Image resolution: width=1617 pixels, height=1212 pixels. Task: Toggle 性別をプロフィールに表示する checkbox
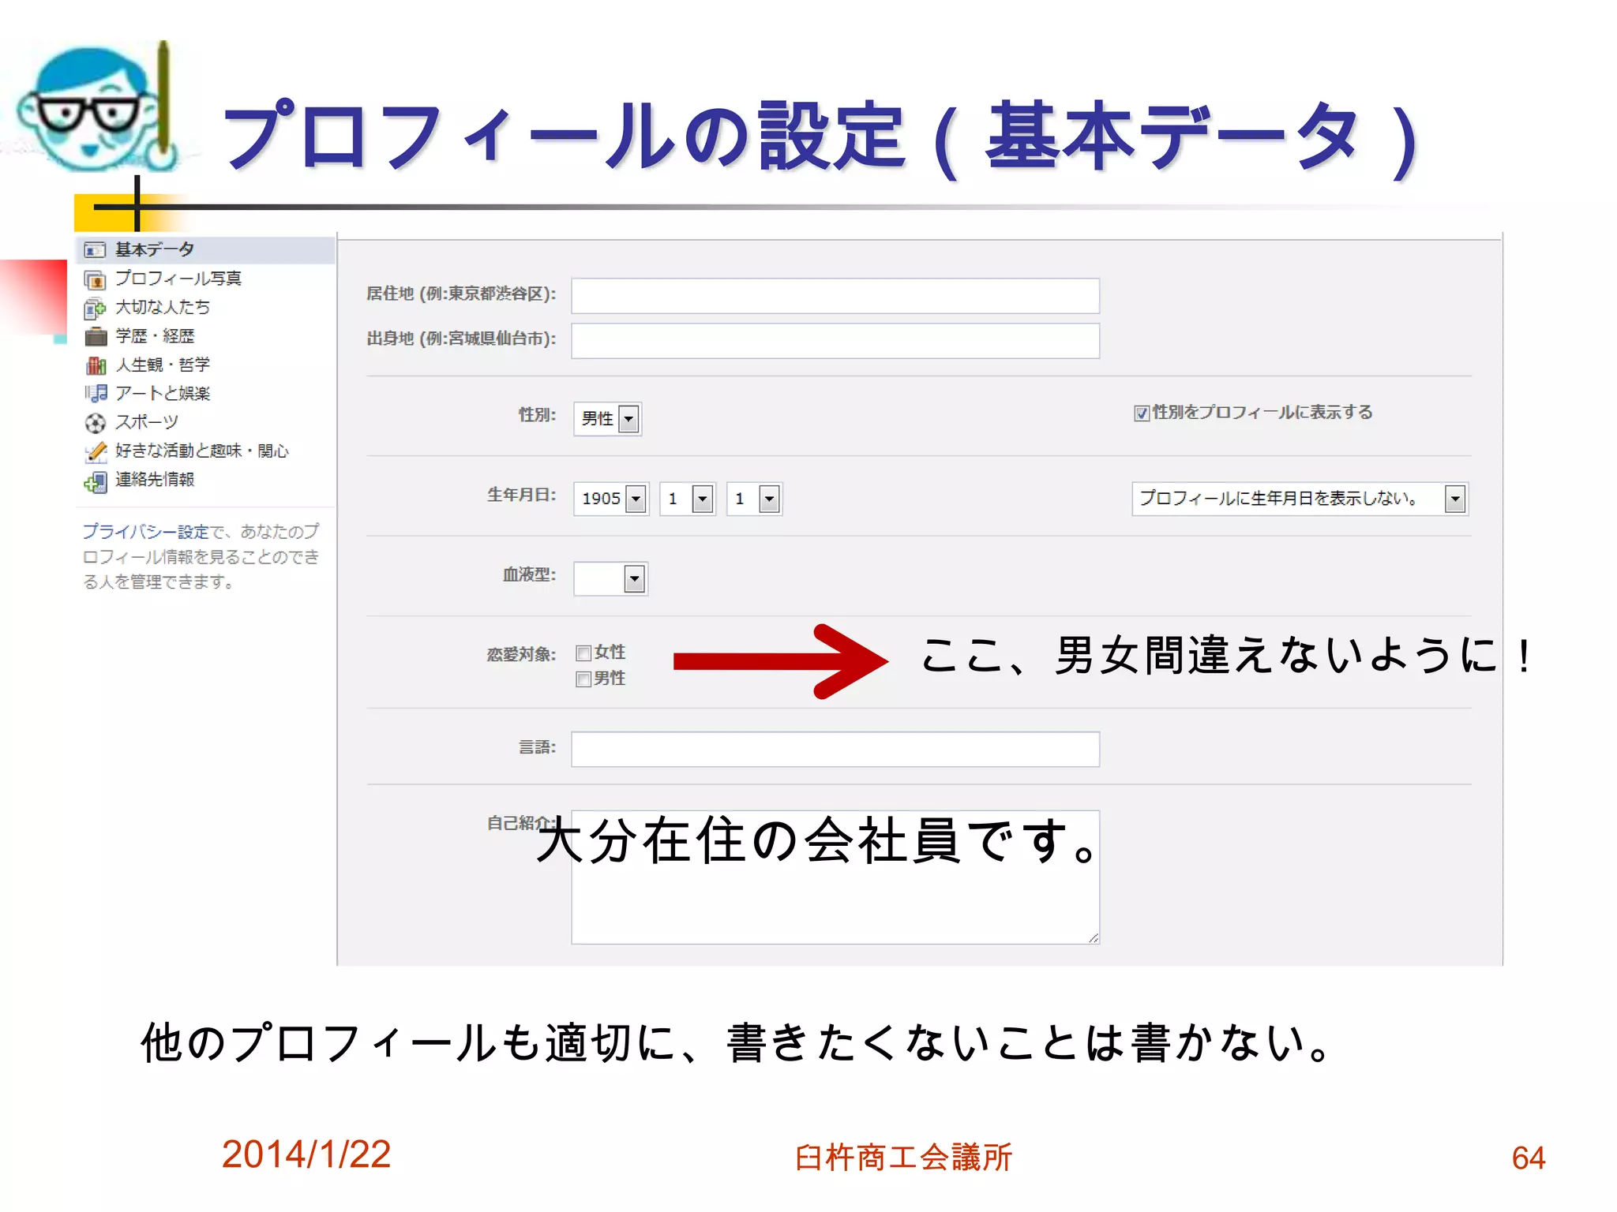1142,413
